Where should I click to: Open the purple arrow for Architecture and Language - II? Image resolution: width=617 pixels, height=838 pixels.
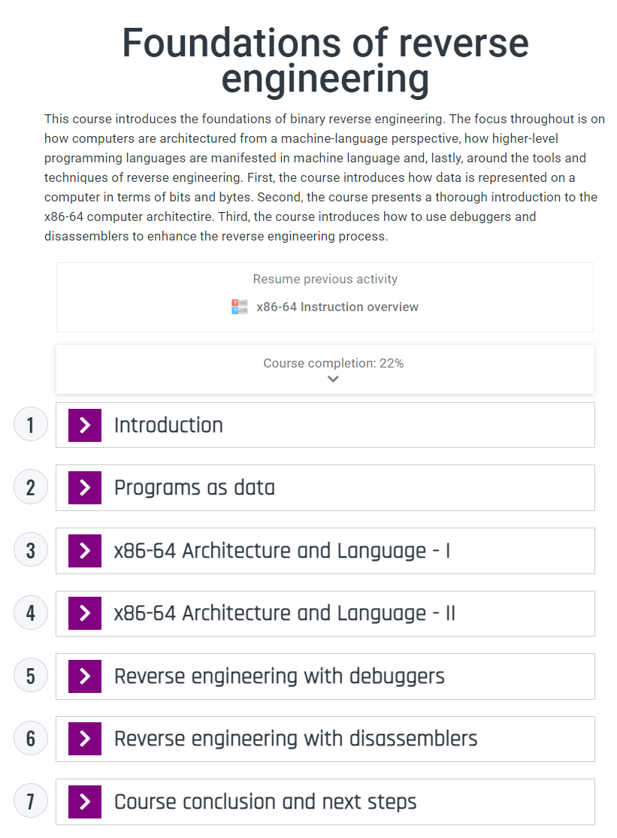point(85,613)
